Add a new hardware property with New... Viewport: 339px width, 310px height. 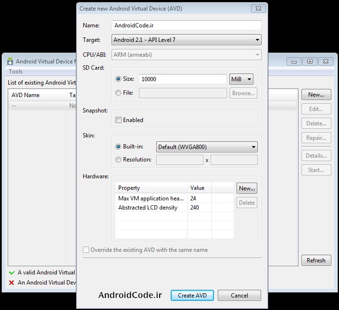click(247, 188)
